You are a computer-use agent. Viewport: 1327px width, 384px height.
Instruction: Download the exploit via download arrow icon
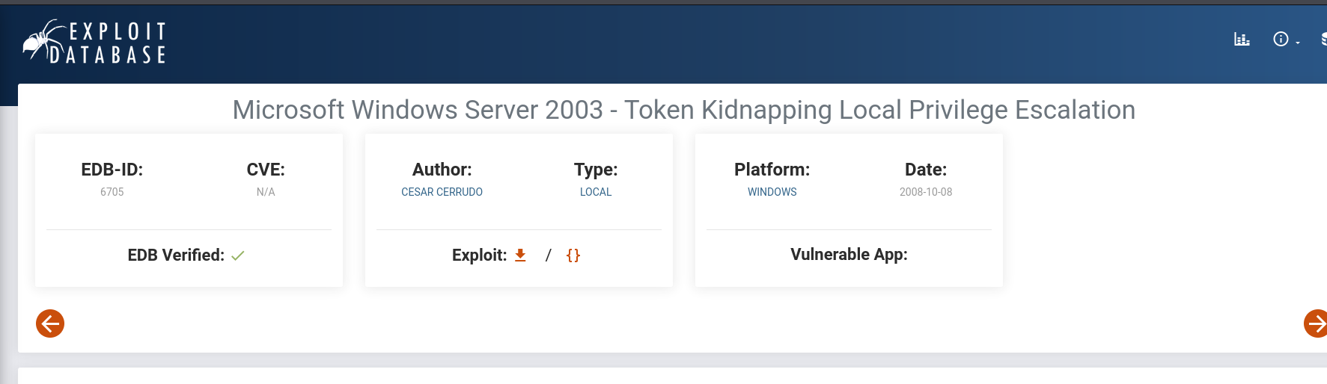click(x=520, y=256)
